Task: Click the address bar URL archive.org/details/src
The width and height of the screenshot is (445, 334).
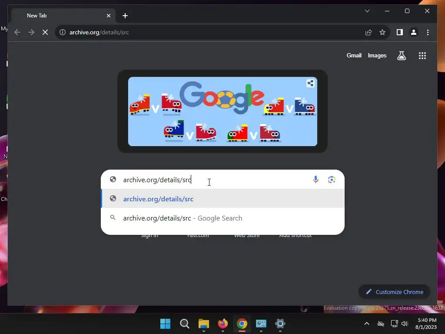Action: (99, 32)
